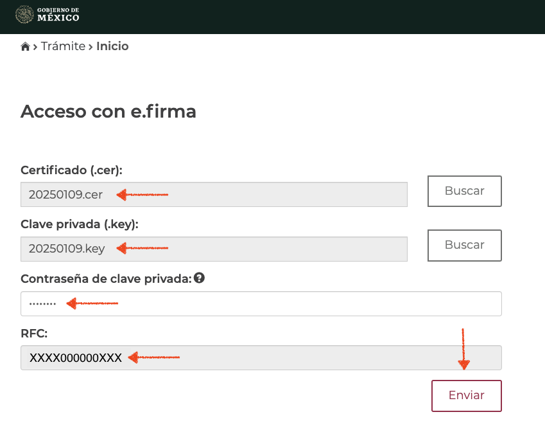Click the Clave privada field showing 20250109.key
Screen dimensions: 545x421
pos(214,249)
